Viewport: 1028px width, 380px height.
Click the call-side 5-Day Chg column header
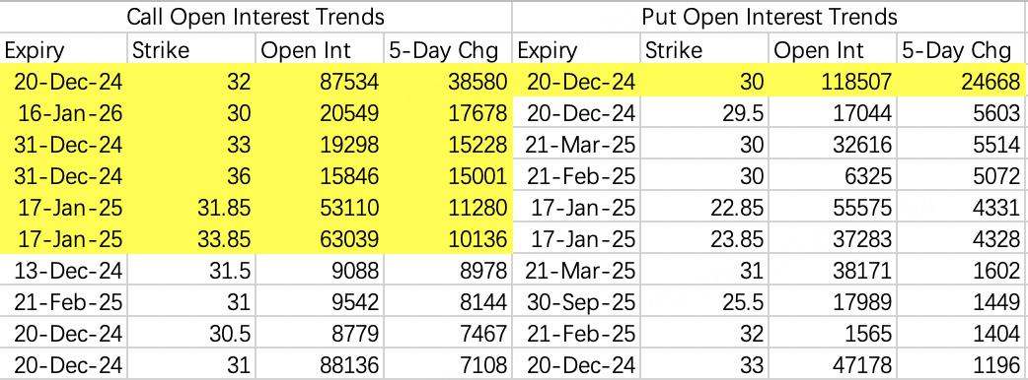coord(448,49)
